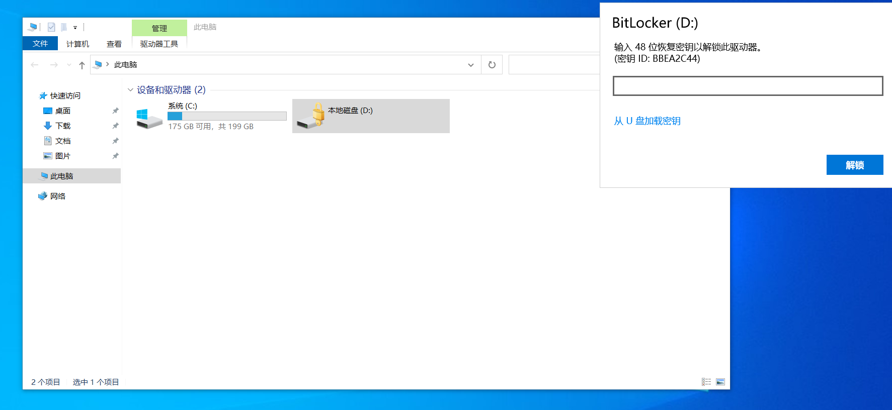Click the pin icon beside 文档
The height and width of the screenshot is (410, 892).
click(115, 141)
